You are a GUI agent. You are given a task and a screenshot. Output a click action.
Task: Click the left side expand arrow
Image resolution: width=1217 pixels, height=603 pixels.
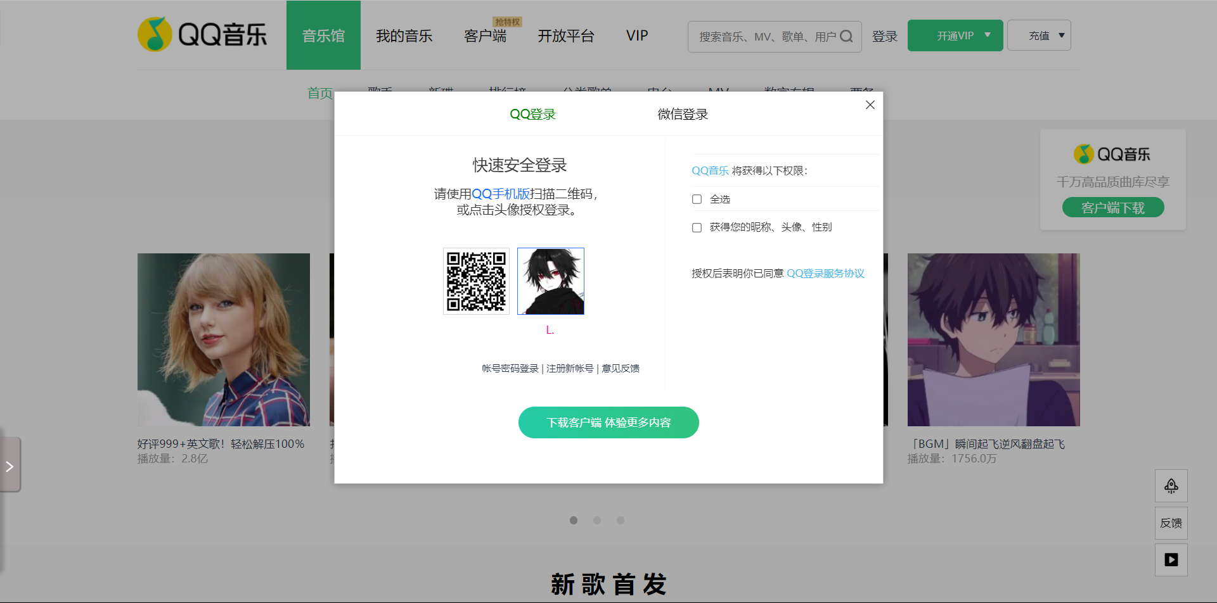click(x=10, y=467)
